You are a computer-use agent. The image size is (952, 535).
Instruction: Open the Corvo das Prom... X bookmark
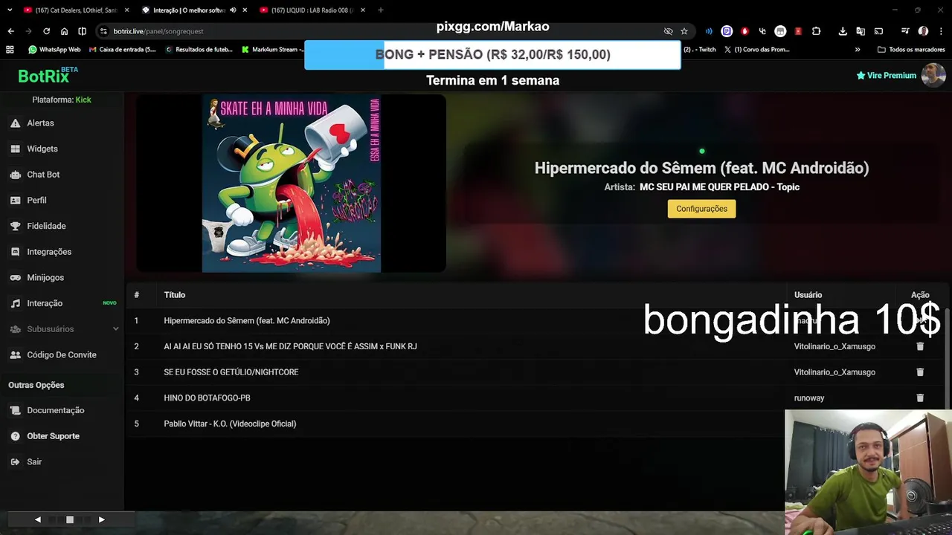tap(756, 50)
